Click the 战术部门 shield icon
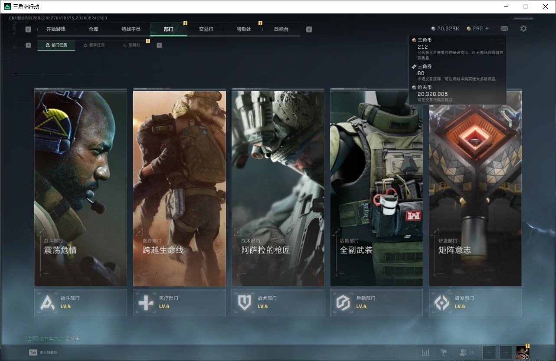Screen dimensions: 556x361 (x=245, y=302)
